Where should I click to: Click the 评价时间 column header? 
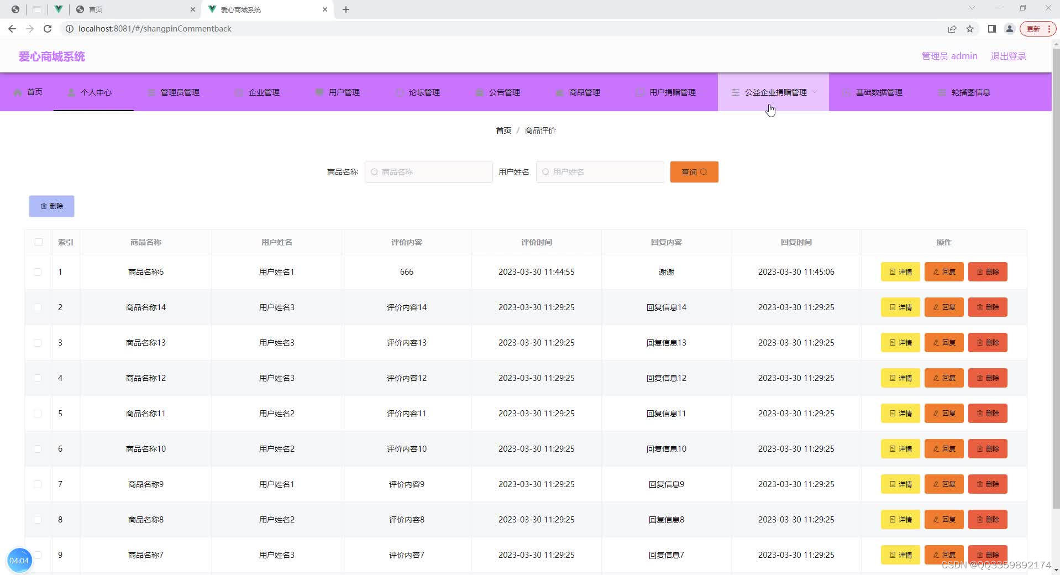point(537,242)
